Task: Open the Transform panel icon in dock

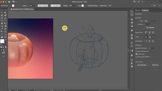Action: [x=132, y=60]
